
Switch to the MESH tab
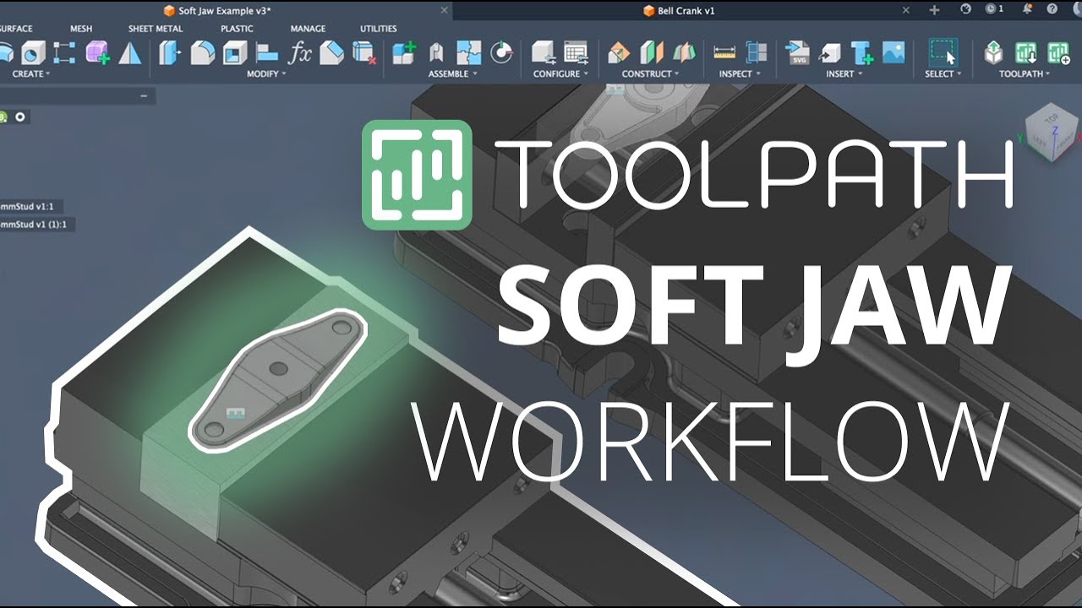(81, 29)
